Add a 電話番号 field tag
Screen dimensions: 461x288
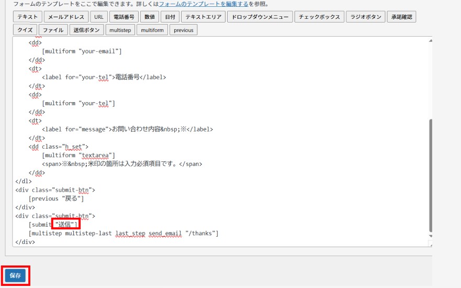click(x=123, y=17)
